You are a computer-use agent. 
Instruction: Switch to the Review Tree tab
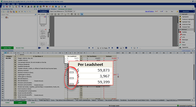point(20,48)
